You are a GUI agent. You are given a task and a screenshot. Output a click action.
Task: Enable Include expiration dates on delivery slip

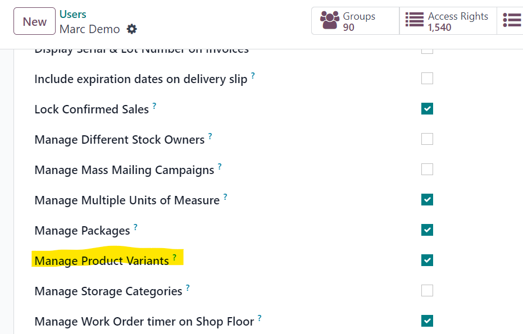coord(427,79)
